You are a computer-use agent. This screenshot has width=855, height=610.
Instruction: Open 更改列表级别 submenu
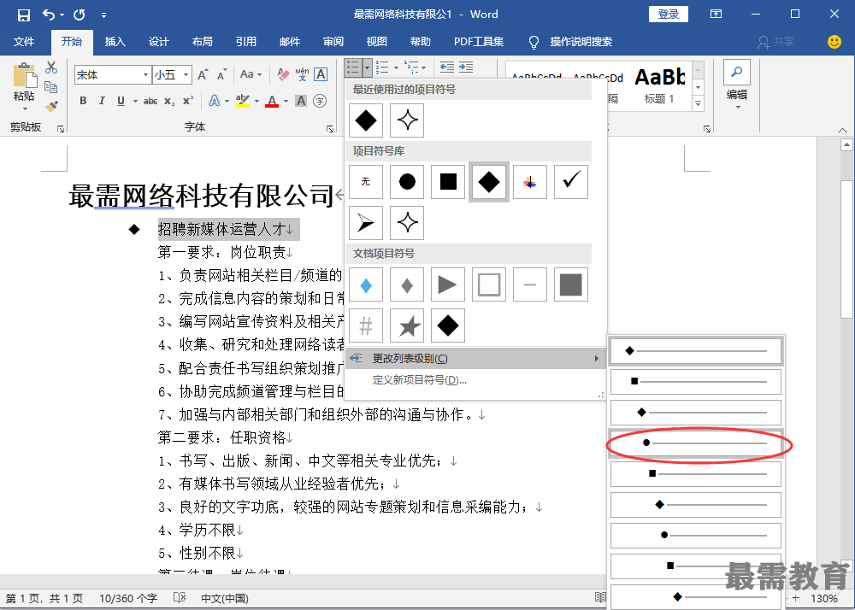click(475, 358)
